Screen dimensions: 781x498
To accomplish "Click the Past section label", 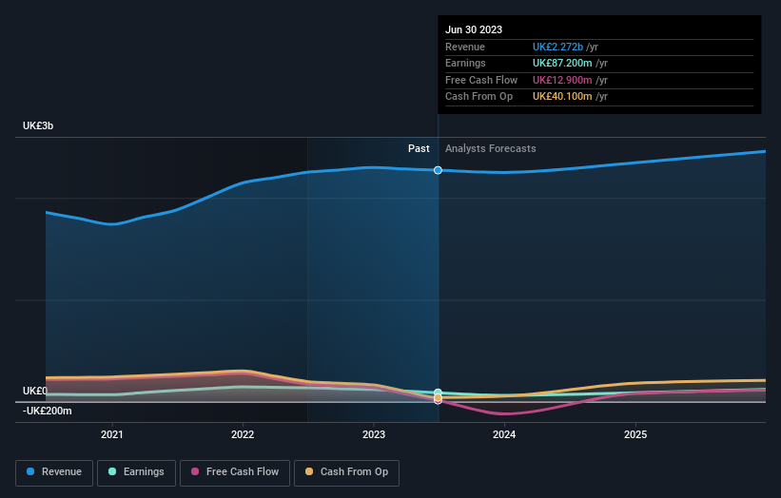I will (419, 148).
